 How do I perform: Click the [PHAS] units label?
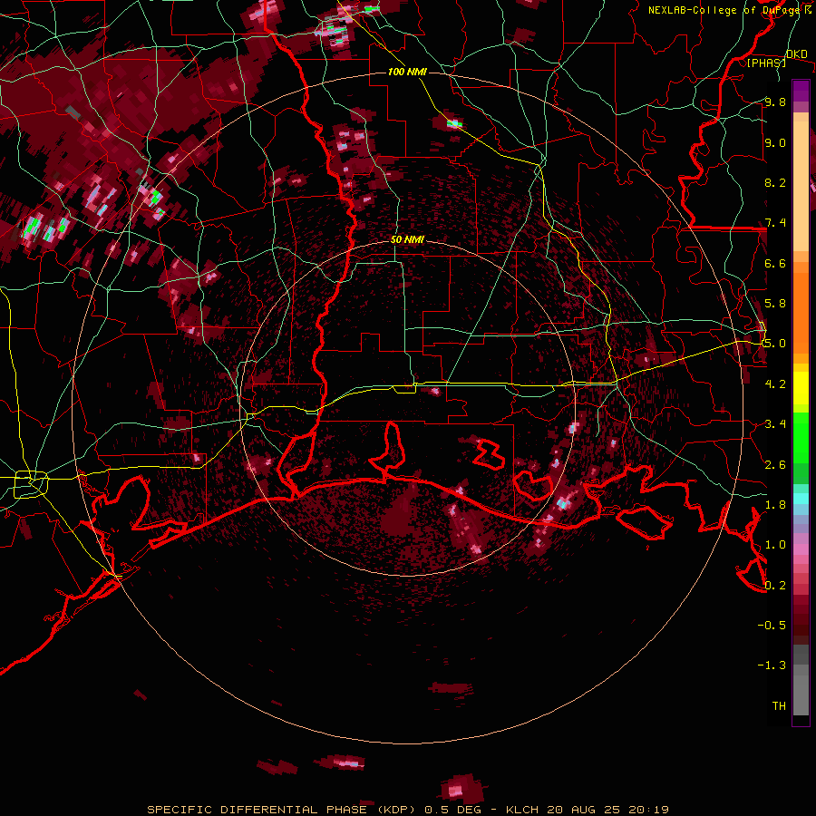(x=766, y=63)
